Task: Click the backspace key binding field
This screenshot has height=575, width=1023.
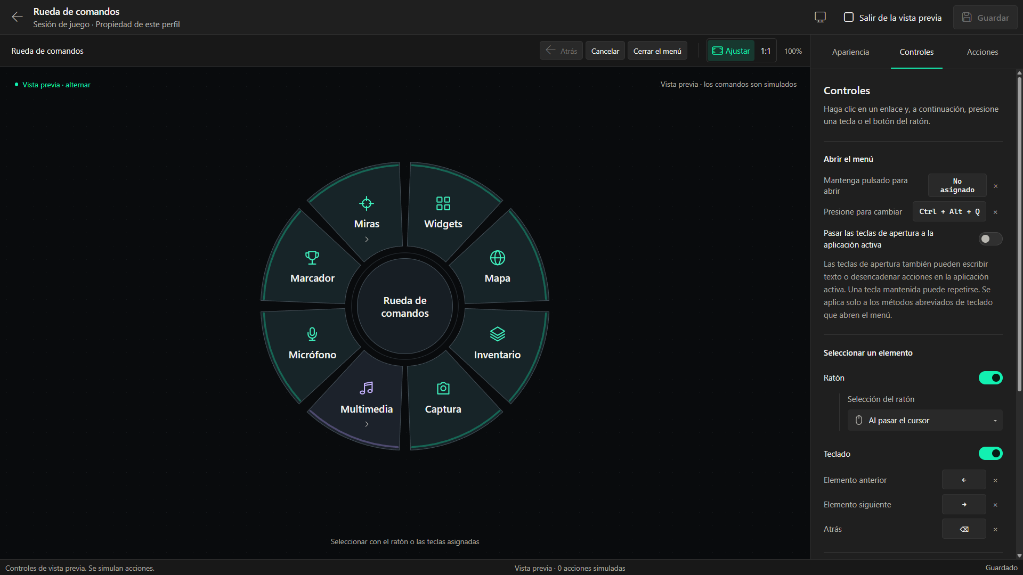Action: [964, 529]
